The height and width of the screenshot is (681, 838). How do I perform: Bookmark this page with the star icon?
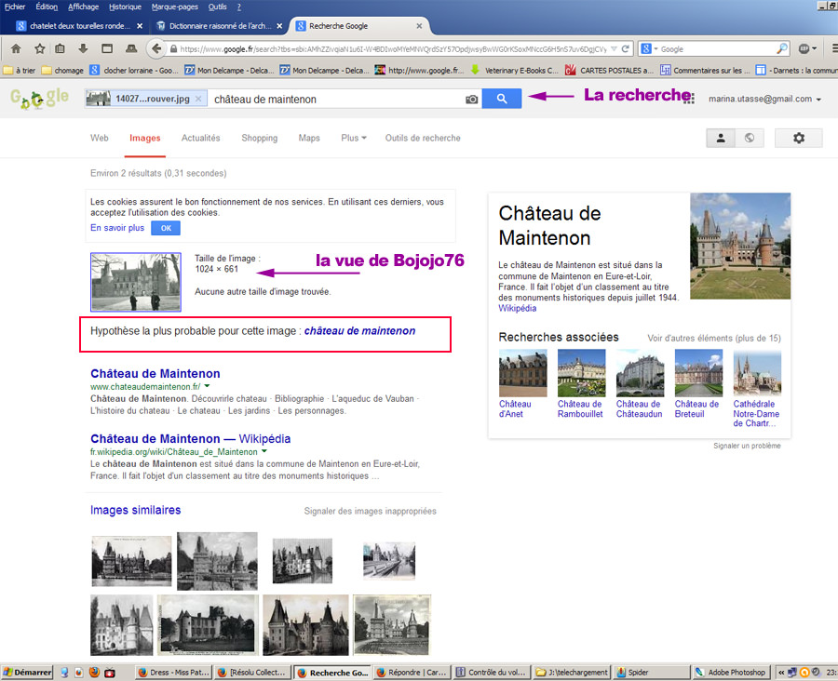pyautogui.click(x=39, y=48)
